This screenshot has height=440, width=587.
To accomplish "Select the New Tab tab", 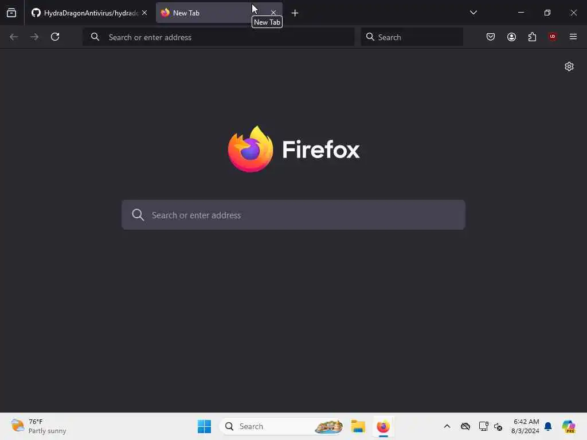I will [x=219, y=13].
